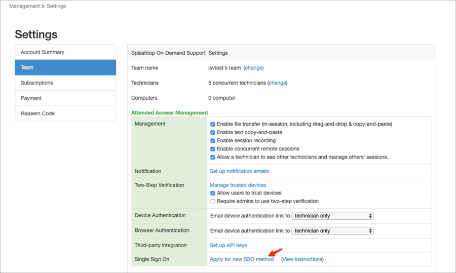456x273 pixels.
Task: Open the Account Summary section
Action: pos(43,52)
